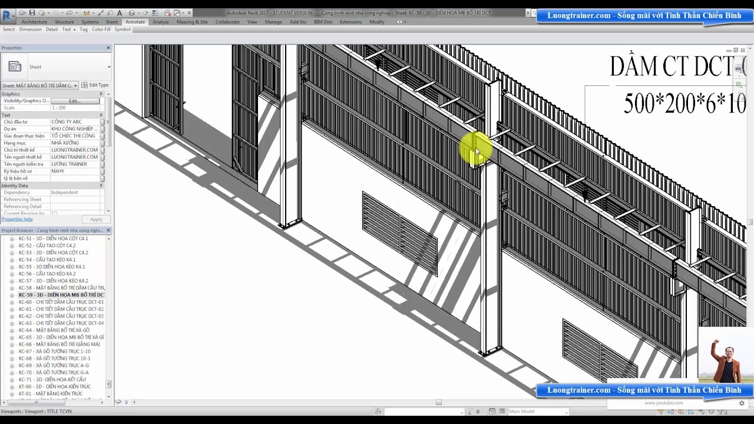This screenshot has width=754, height=424.
Task: Select the Section tool icon
Action: pyautogui.click(x=145, y=13)
